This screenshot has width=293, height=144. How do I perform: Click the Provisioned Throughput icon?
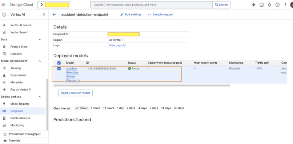point(5,134)
